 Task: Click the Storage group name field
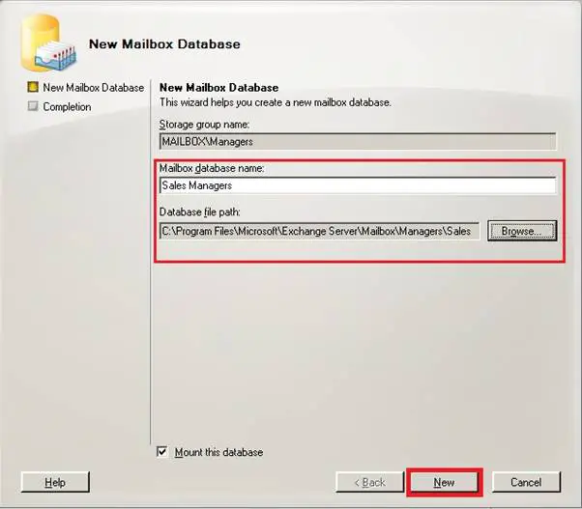point(358,141)
